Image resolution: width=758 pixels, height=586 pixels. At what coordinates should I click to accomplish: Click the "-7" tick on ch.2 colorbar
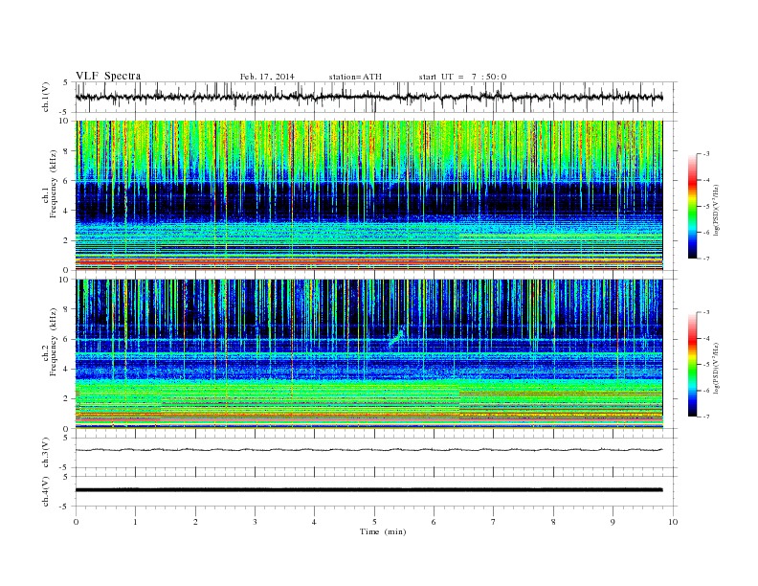[x=705, y=417]
